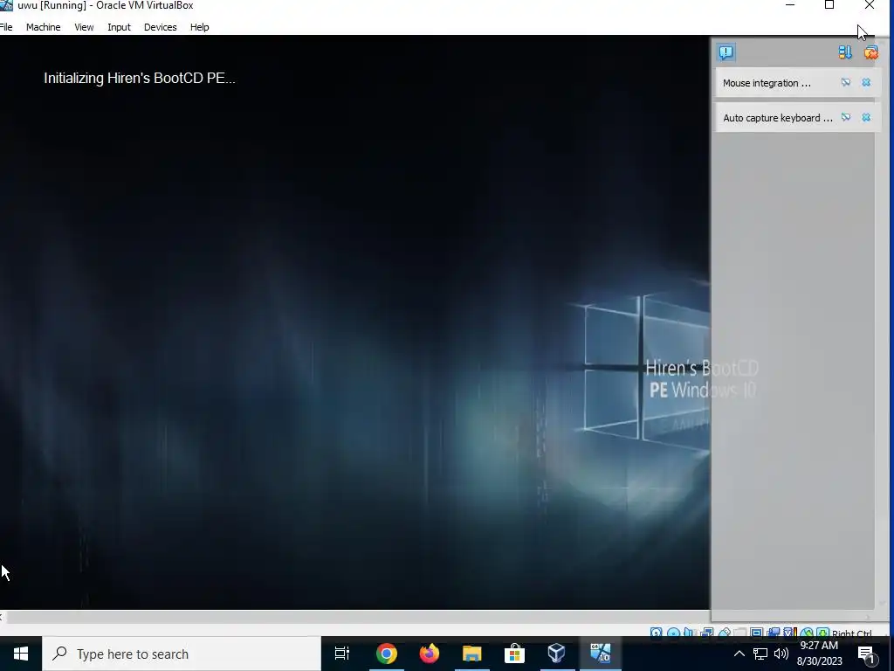Show hidden system tray icons
Screen dimensions: 894x671
point(739,654)
